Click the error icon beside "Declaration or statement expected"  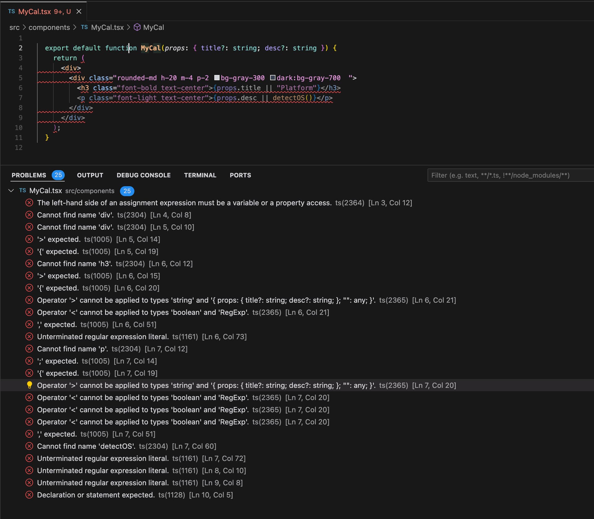[x=29, y=495]
